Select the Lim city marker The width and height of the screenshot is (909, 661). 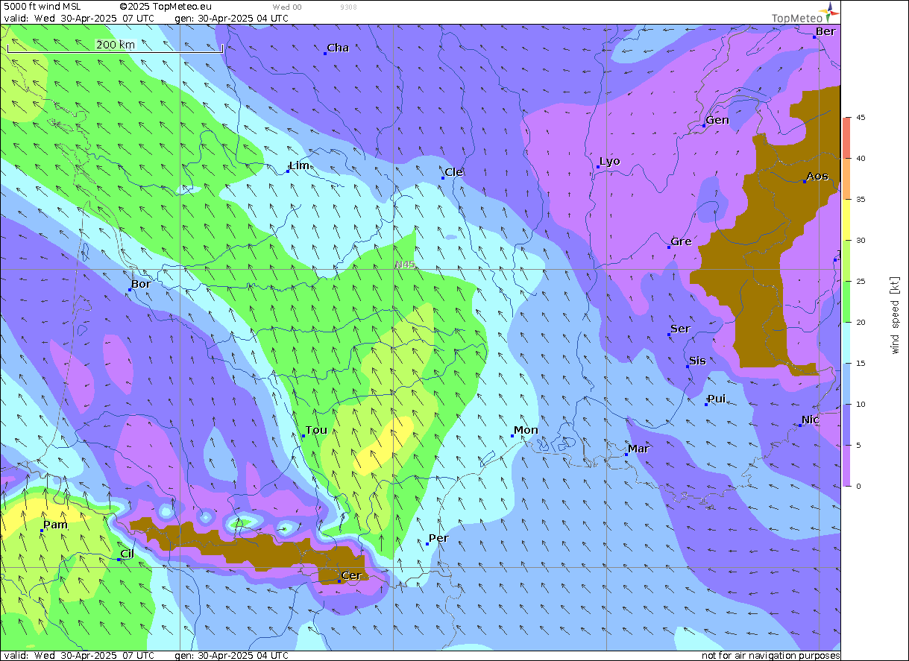[x=288, y=171]
